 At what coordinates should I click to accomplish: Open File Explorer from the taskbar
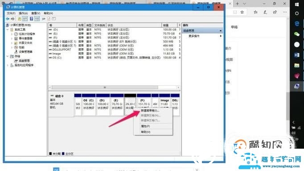click(x=296, y=66)
